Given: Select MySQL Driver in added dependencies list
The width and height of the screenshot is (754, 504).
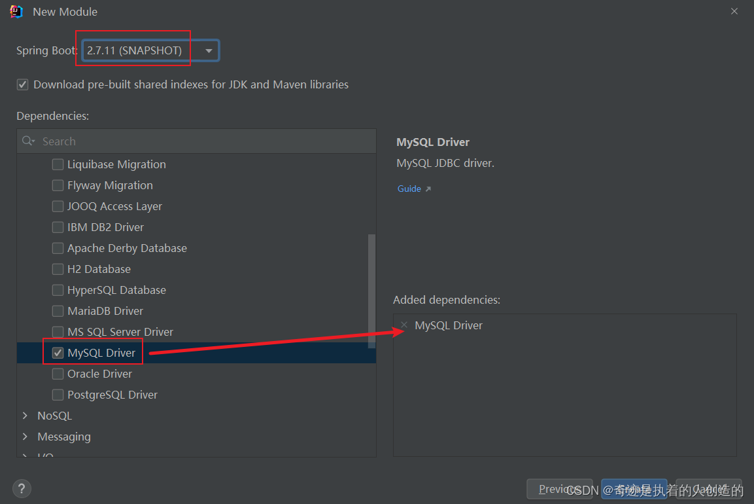Looking at the screenshot, I should [x=448, y=325].
